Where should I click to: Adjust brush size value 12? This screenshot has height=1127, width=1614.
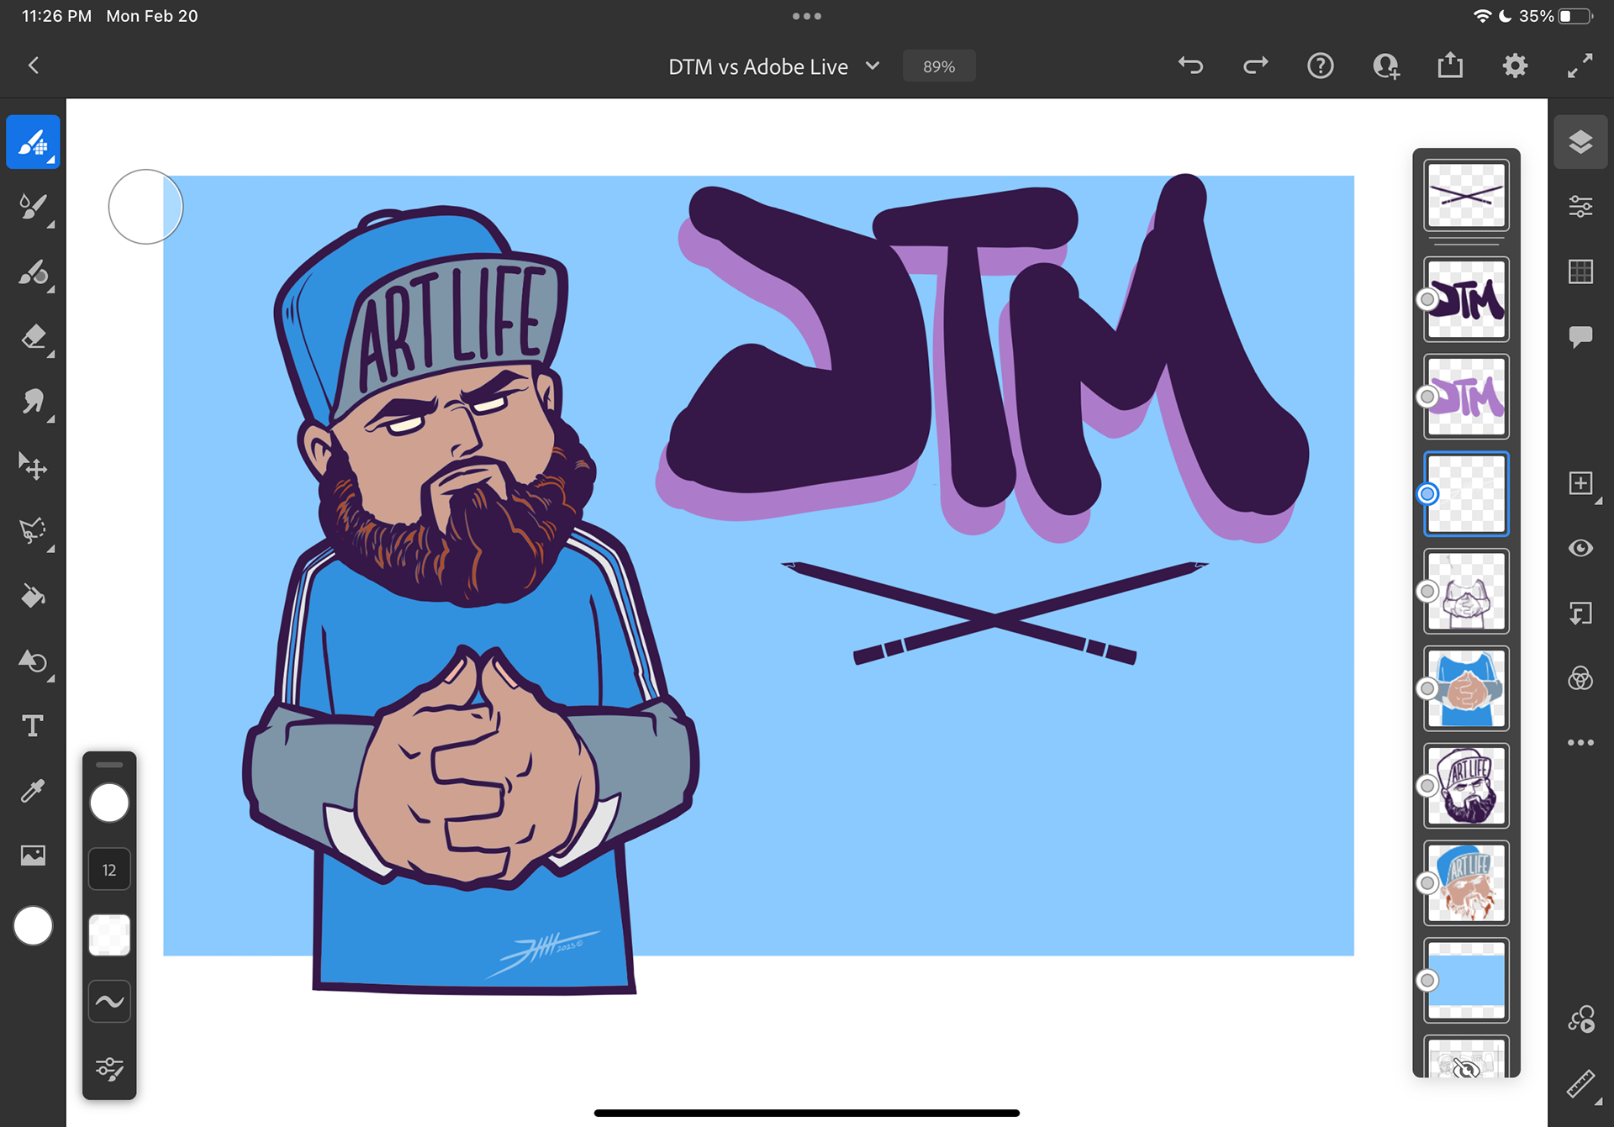click(x=109, y=870)
